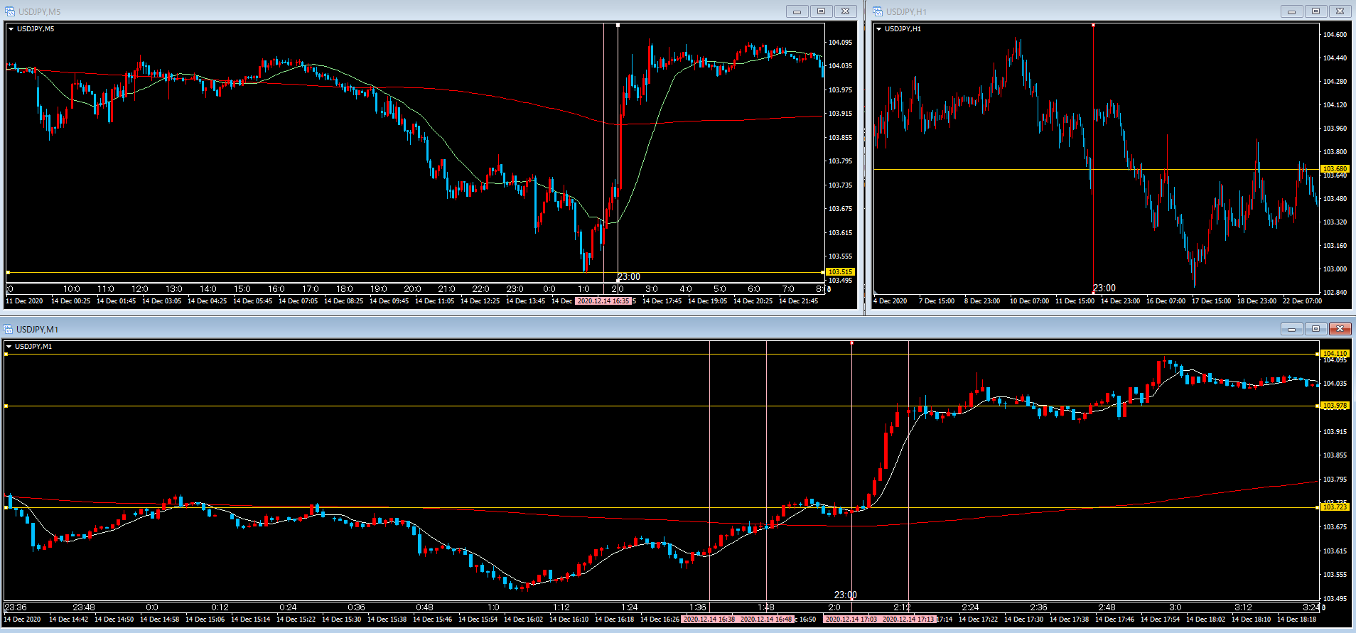Maximize the USDJPY,M1 chart window
The image size is (1356, 633).
[x=1315, y=329]
